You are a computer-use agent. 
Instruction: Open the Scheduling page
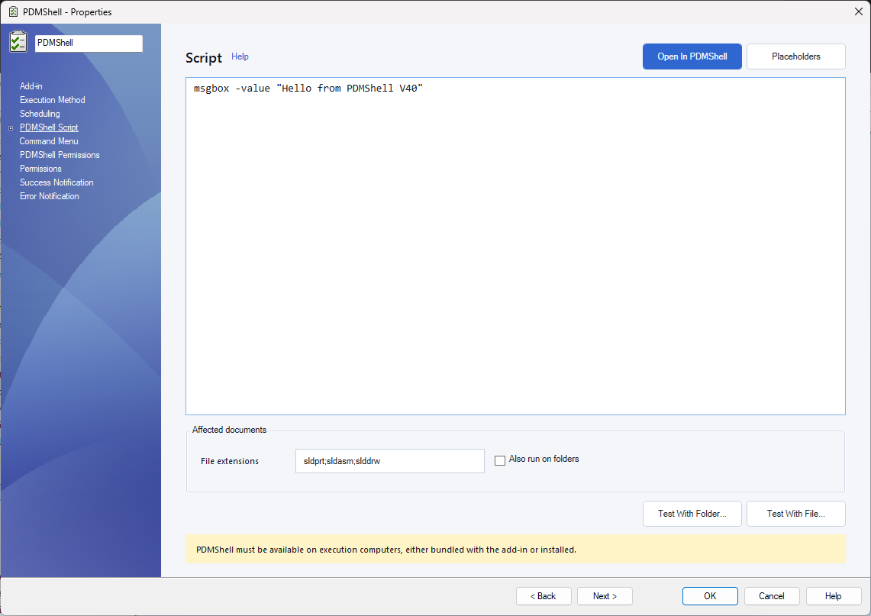[x=40, y=113]
